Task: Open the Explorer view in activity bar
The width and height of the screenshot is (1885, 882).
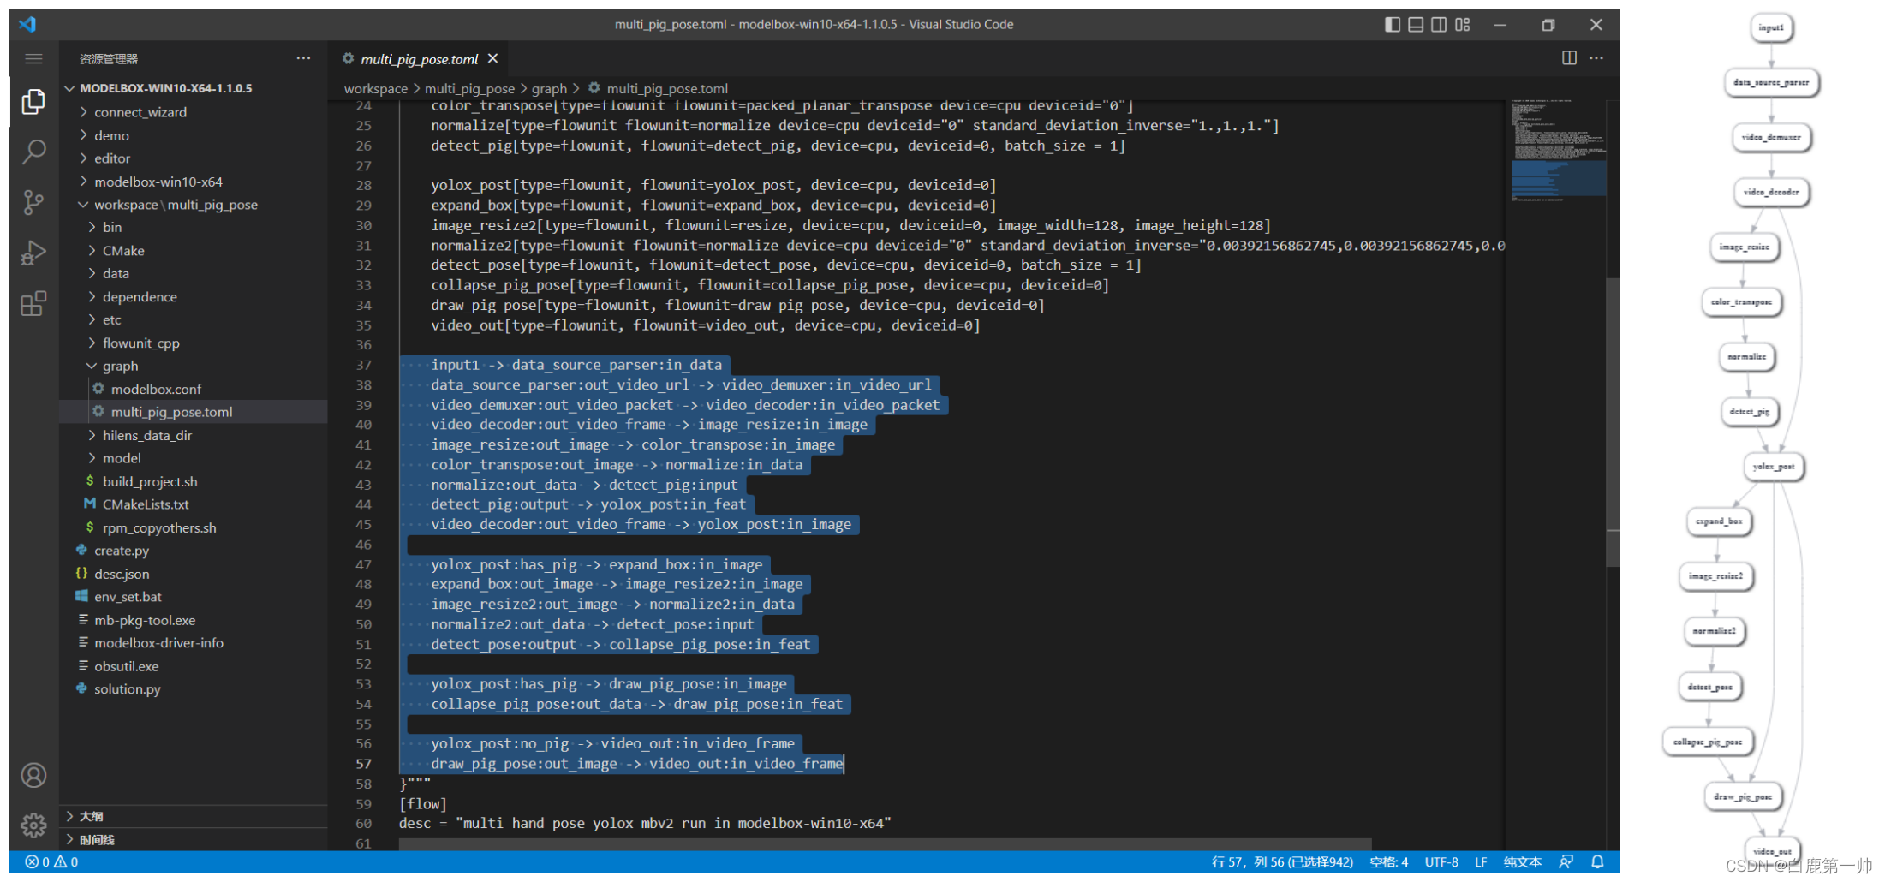Action: point(33,102)
